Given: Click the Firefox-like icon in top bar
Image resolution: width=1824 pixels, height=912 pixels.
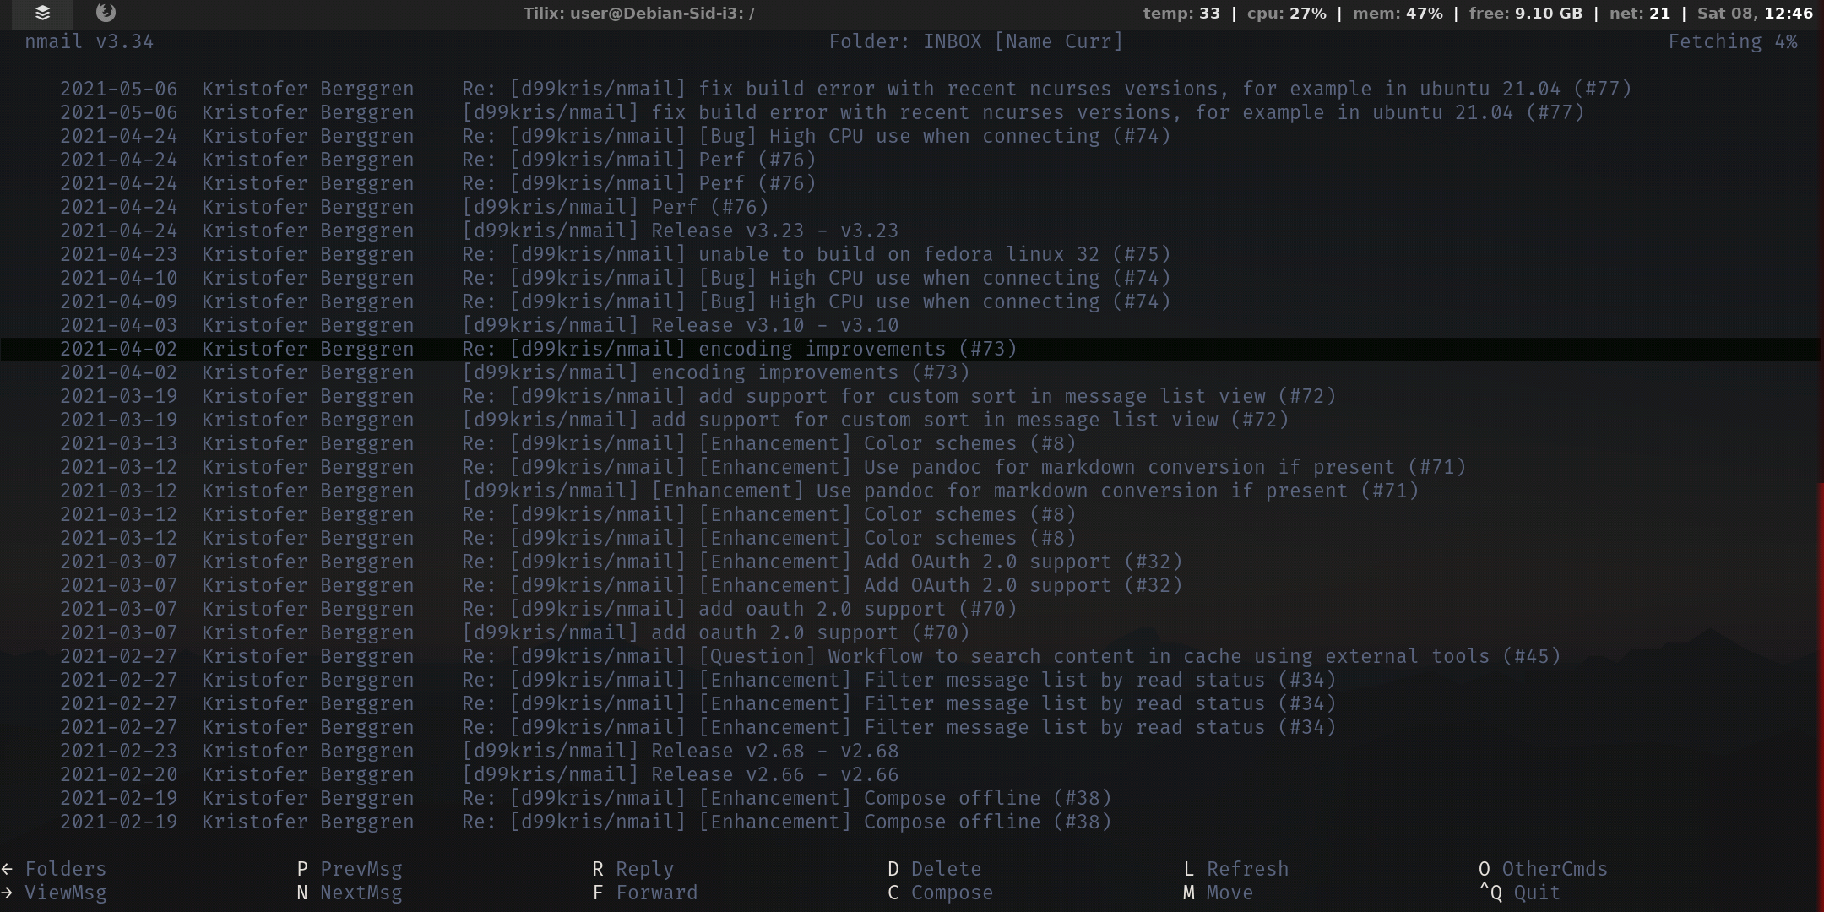Looking at the screenshot, I should [x=106, y=13].
